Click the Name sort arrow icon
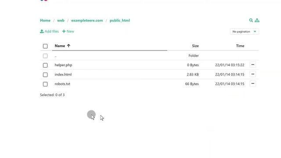281x158 pixels. 68,46
